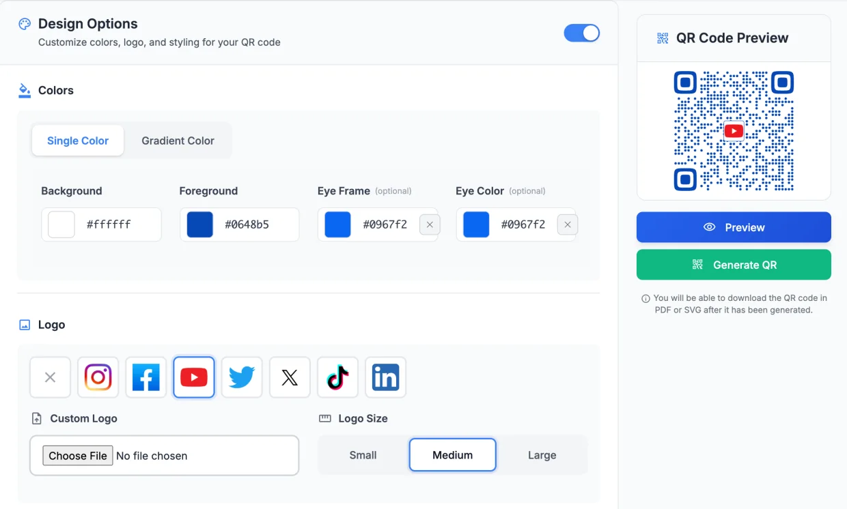847x509 pixels.
Task: Click the QR code preview image
Action: point(734,131)
